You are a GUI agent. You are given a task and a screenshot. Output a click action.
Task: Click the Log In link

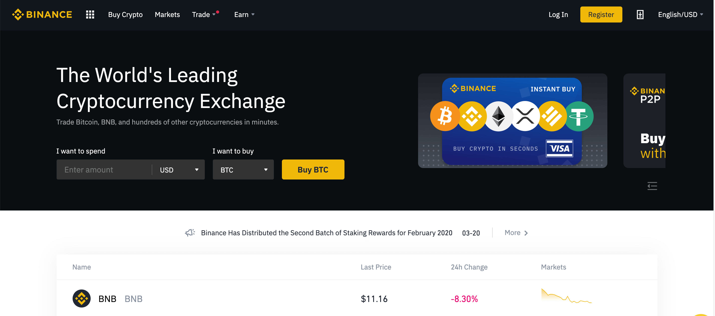[558, 14]
